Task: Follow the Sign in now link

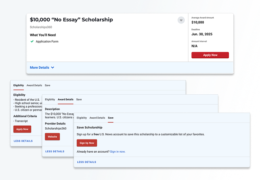Action: coord(117,152)
